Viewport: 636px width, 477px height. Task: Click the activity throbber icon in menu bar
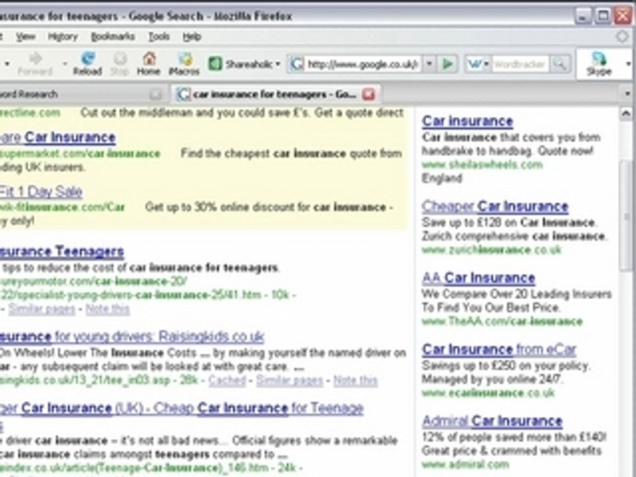click(622, 36)
